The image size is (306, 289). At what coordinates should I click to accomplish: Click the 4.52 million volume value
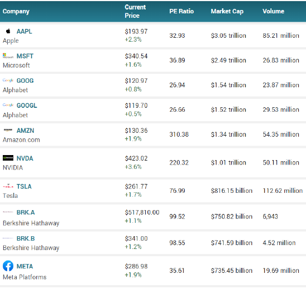pyautogui.click(x=279, y=243)
